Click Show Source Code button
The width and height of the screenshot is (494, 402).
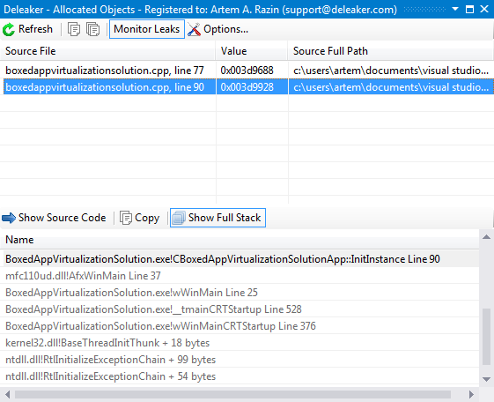pos(54,218)
